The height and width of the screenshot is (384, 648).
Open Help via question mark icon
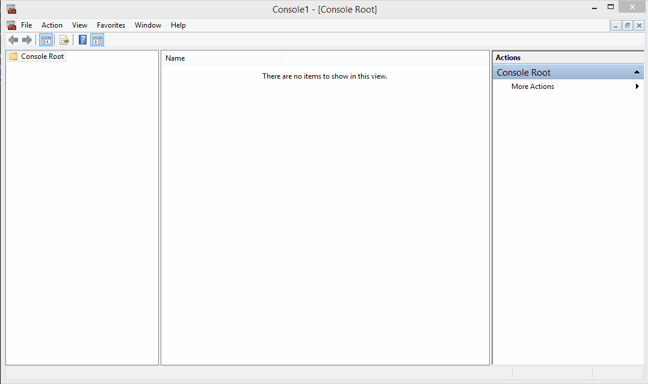[82, 40]
